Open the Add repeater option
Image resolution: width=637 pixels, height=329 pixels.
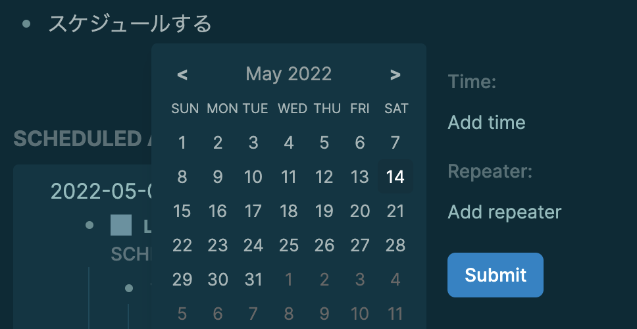[504, 213]
